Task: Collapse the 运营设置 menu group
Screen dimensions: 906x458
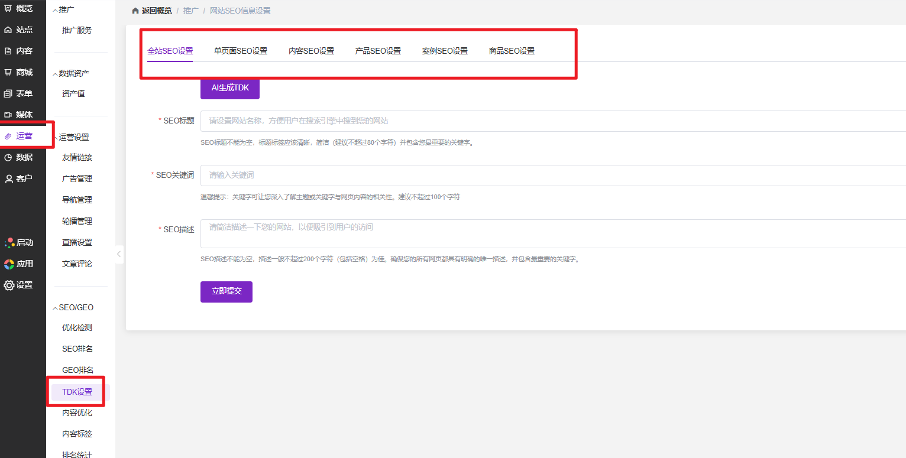Action: [x=56, y=138]
